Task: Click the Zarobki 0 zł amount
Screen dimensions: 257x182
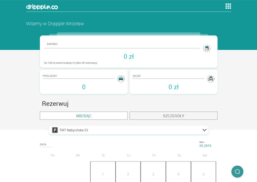Action: tap(128, 57)
